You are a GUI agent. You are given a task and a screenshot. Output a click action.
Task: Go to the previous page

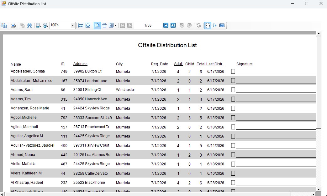point(130,25)
